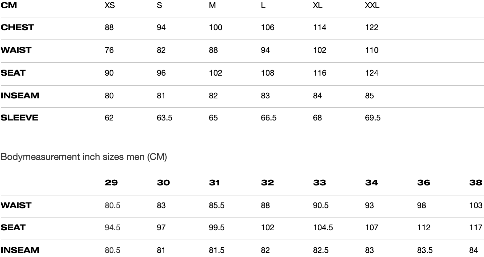Click inseam value 83.5 for size 36
484x257 pixels.
(x=425, y=250)
